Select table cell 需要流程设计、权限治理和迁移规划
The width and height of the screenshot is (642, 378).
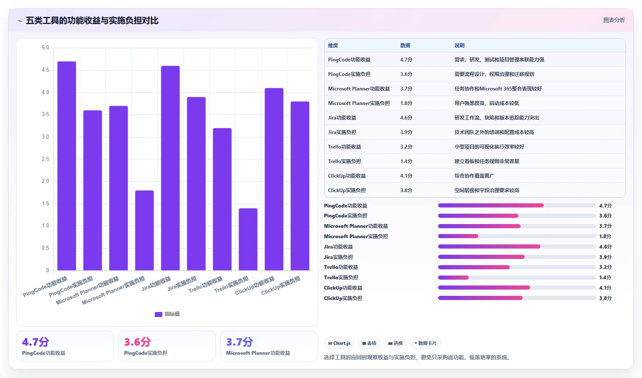click(494, 74)
